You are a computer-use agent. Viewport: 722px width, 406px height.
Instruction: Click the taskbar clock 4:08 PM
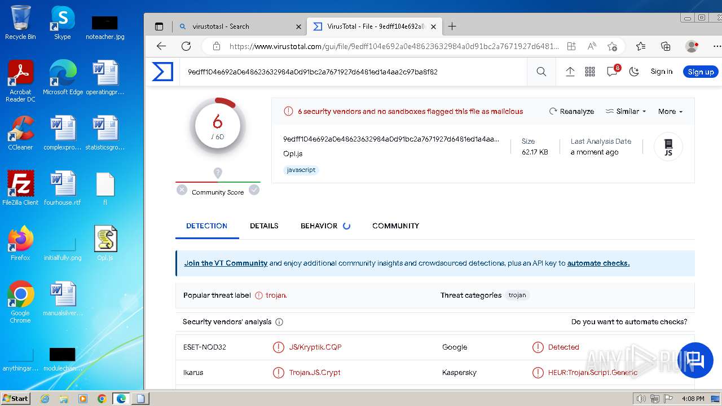(693, 399)
